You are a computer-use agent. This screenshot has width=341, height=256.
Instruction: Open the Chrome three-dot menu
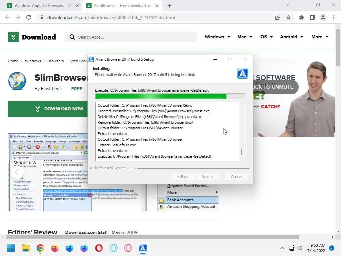(334, 17)
